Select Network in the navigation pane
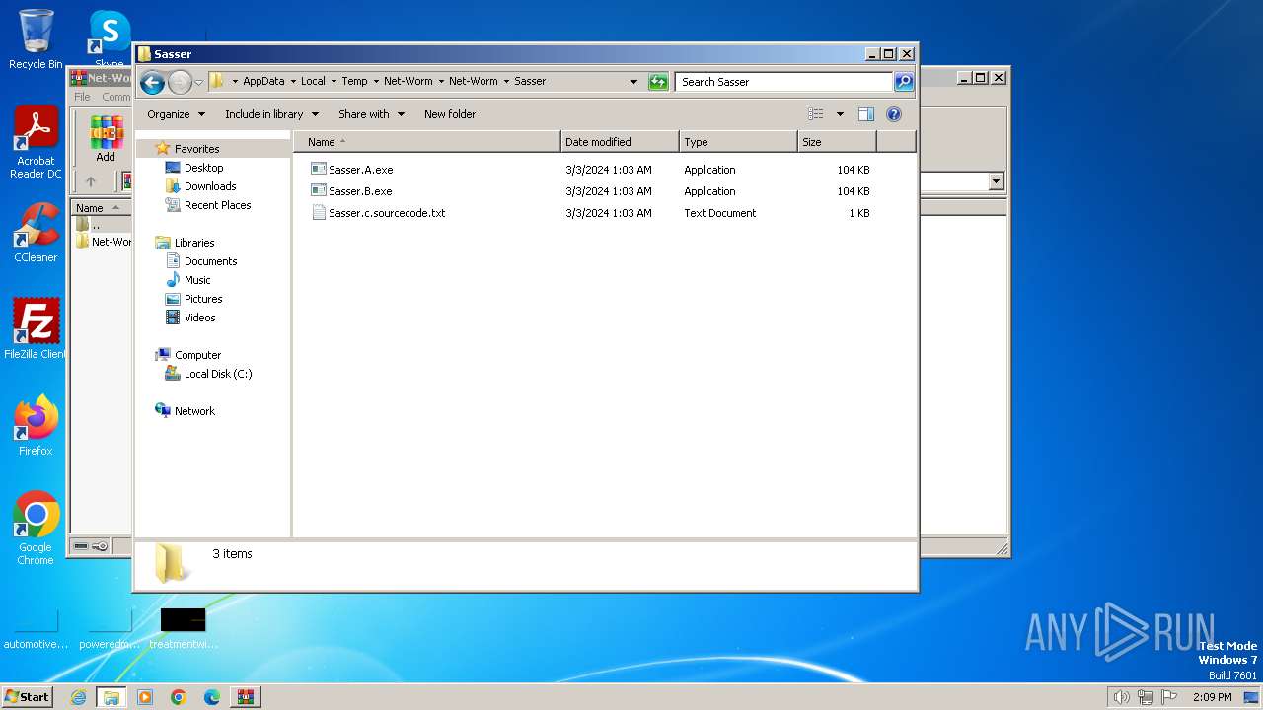This screenshot has width=1263, height=710. (194, 411)
